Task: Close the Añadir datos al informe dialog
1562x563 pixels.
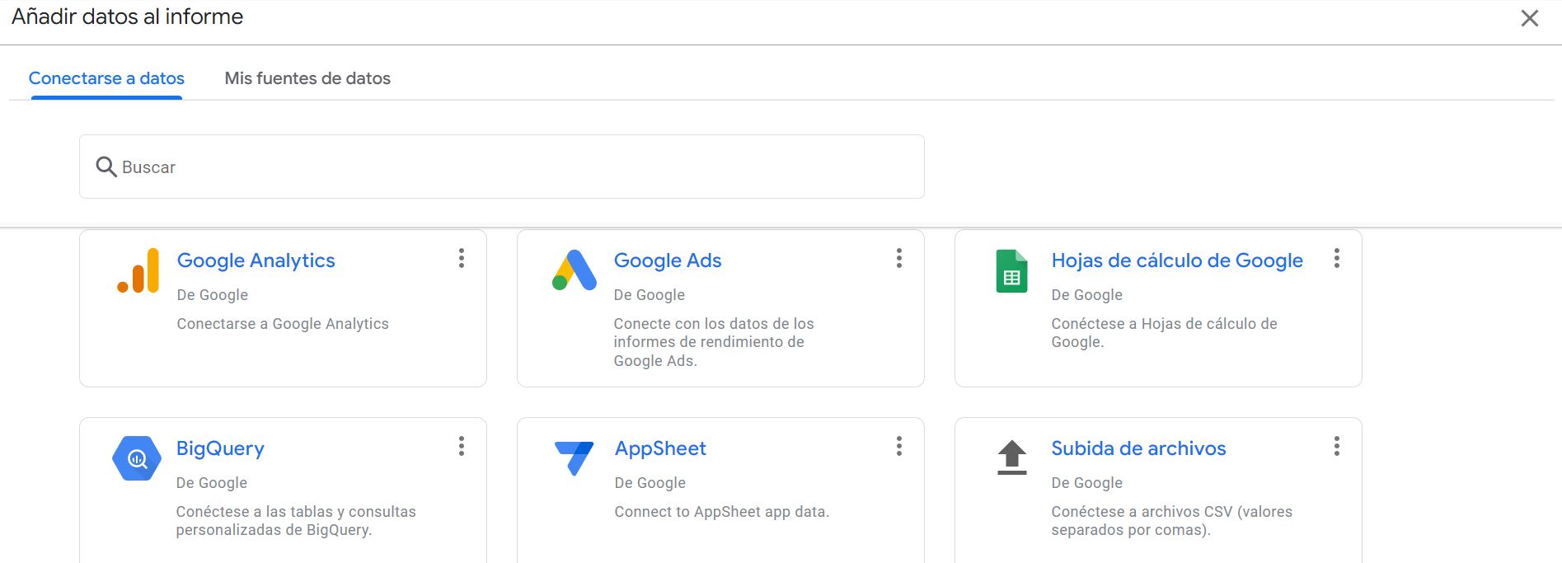Action: [1530, 18]
